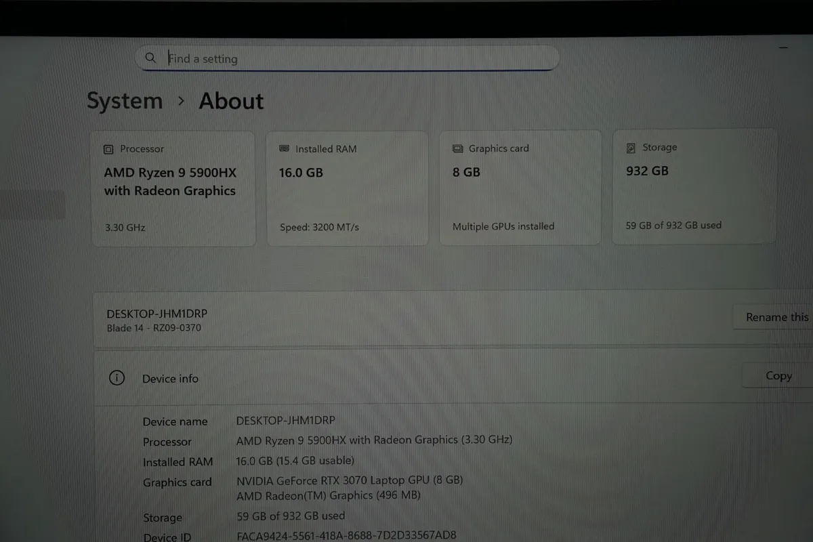Minimize the Settings window
813x542 pixels.
click(x=783, y=47)
